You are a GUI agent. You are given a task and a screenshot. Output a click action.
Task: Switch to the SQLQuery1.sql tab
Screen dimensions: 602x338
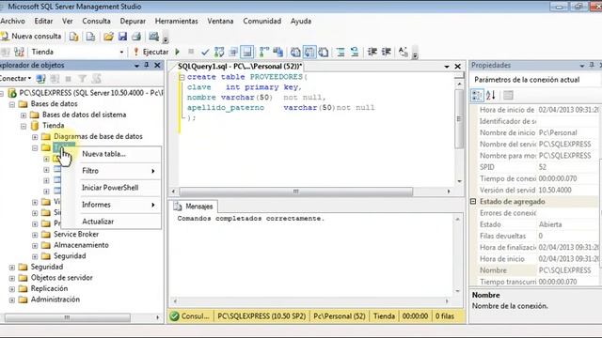(x=240, y=67)
